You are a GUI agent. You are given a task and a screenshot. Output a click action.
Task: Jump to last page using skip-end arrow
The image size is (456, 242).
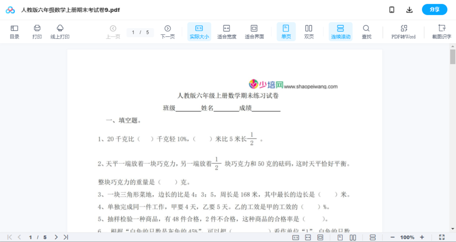(65, 237)
